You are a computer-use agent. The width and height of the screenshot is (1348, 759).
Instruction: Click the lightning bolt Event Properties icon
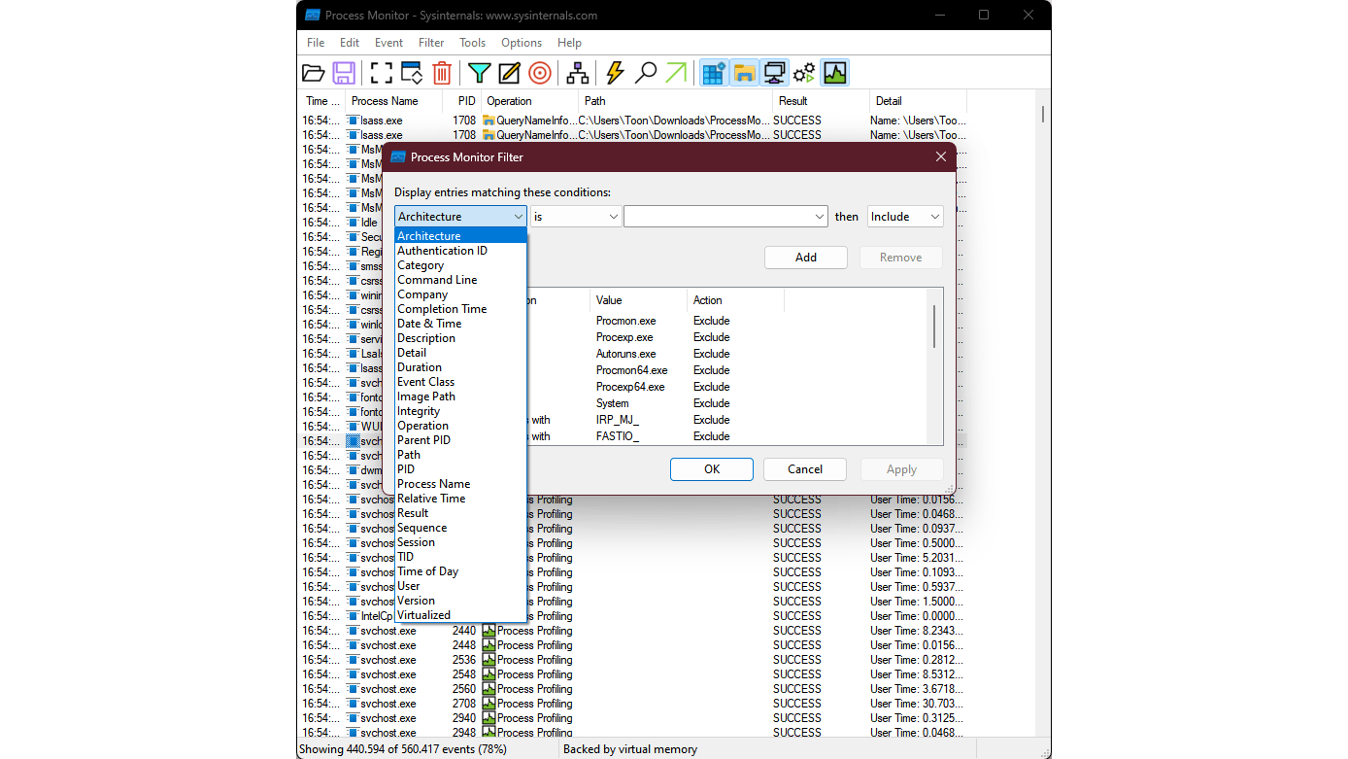pyautogui.click(x=615, y=73)
